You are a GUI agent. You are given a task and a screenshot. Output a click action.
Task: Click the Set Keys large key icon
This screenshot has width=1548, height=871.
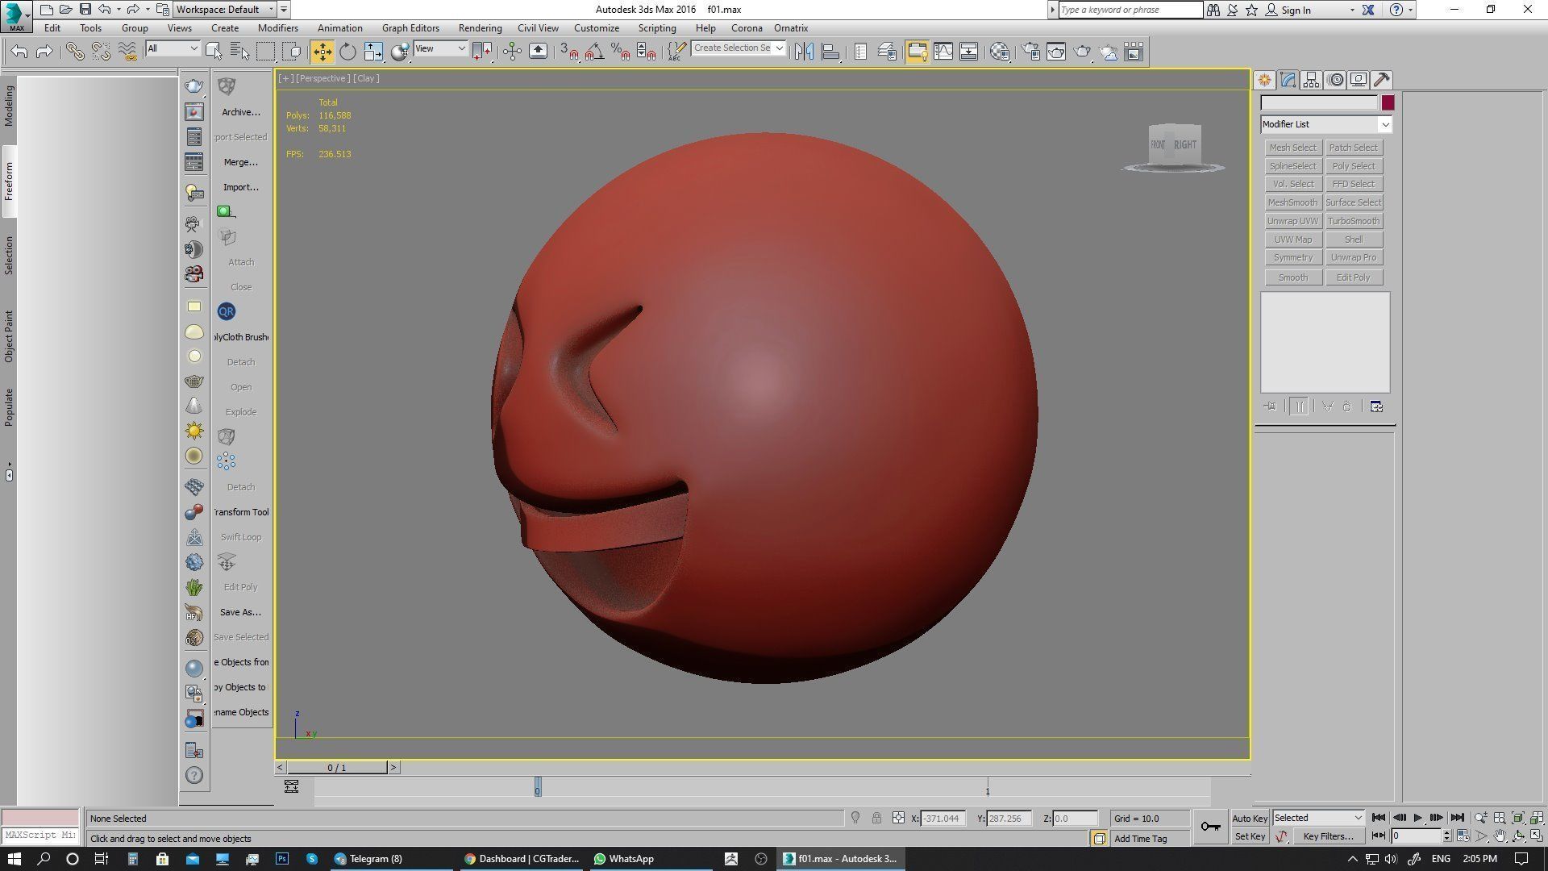[x=1210, y=827]
